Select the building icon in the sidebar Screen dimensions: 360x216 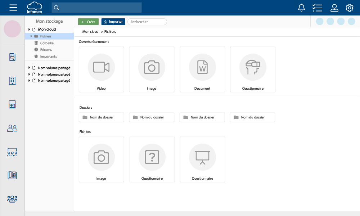(12, 81)
